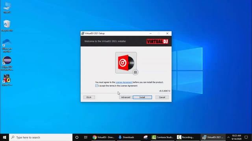Switch to Downloads folder taskbar item
Image resolution: width=252 pixels, height=141 pixels.
[x=128, y=137]
